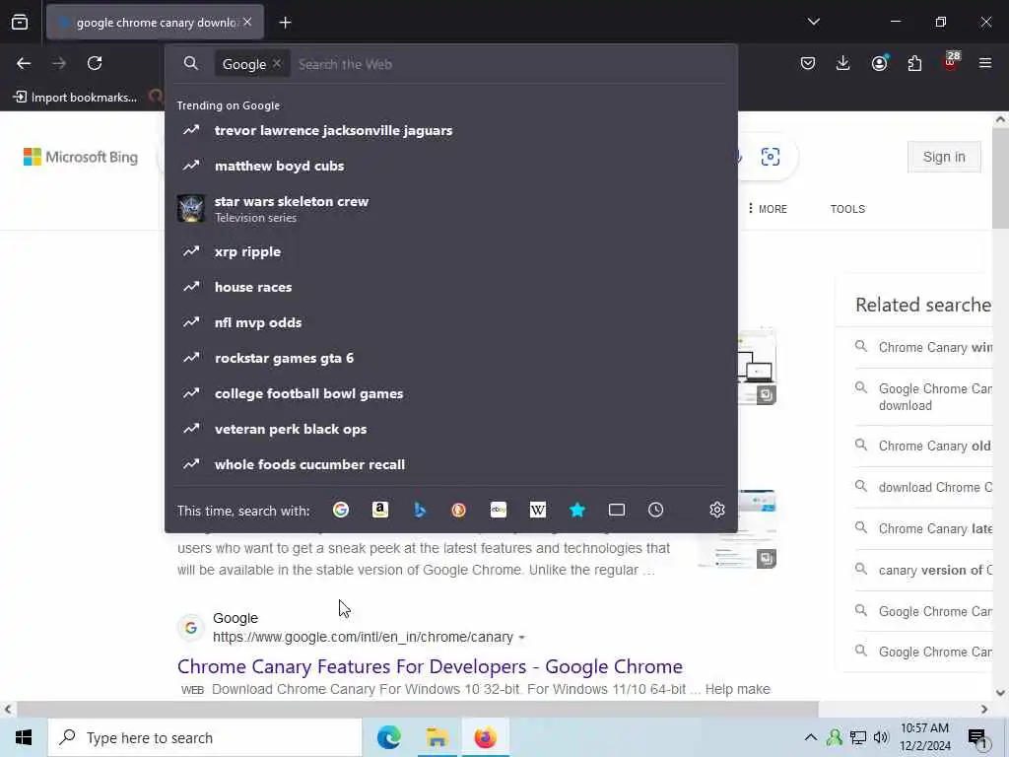The width and height of the screenshot is (1009, 757).
Task: Open the Firefox application menu
Action: (x=985, y=63)
